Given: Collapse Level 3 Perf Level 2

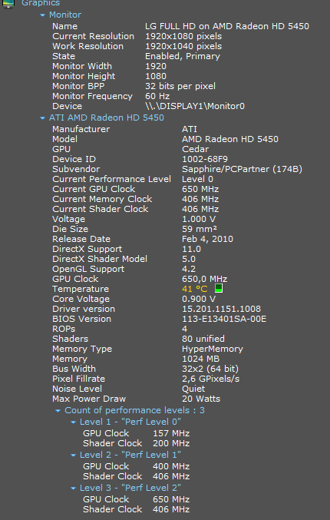Looking at the screenshot, I should tap(73, 489).
